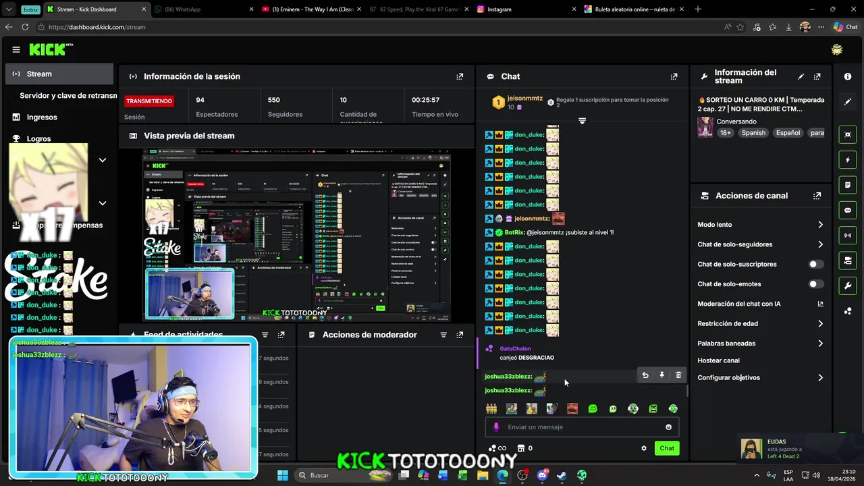This screenshot has width=864, height=486.
Task: Expand Configurar objetivos
Action: click(820, 377)
